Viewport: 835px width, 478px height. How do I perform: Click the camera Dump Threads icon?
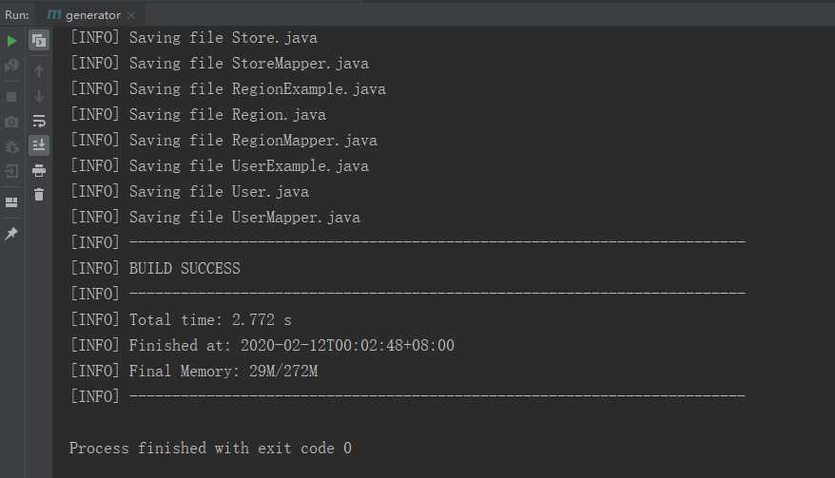[11, 122]
